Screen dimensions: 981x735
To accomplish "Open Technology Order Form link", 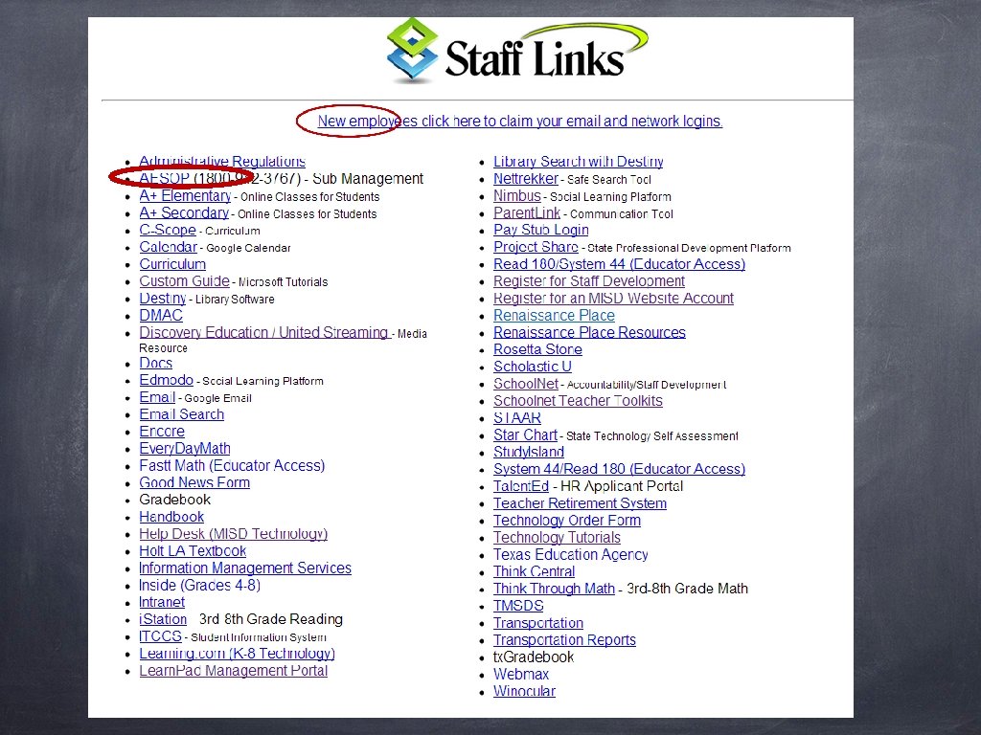I will tap(567, 520).
